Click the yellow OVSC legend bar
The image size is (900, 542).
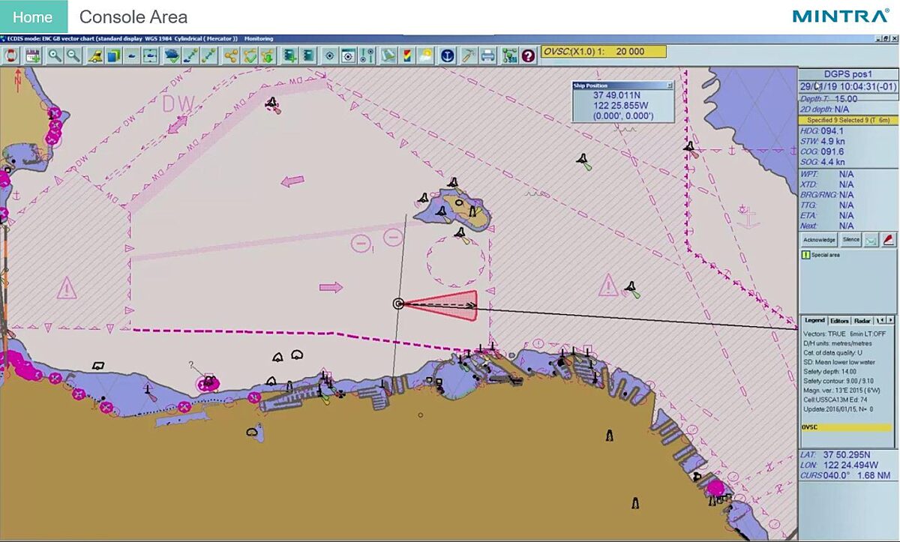click(847, 427)
